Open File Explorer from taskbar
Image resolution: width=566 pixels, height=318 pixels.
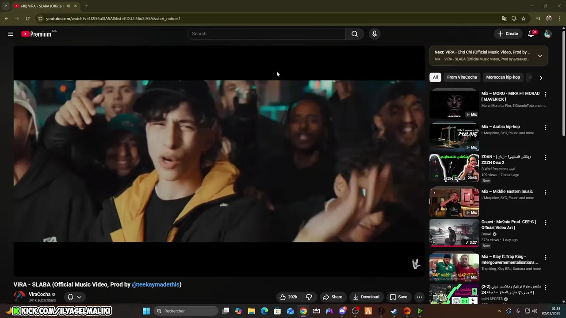click(251, 311)
